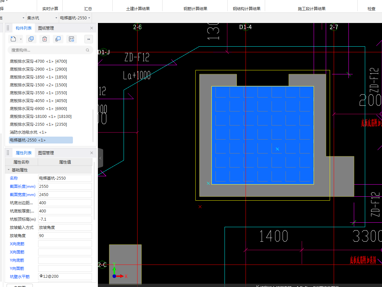Select 底板排水深沟-3550 in component list

pyautogui.click(x=38, y=93)
